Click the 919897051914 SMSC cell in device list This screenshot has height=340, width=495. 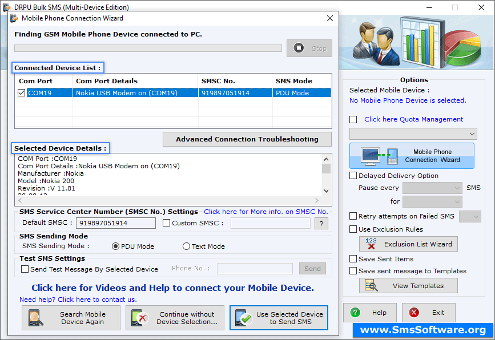(235, 93)
